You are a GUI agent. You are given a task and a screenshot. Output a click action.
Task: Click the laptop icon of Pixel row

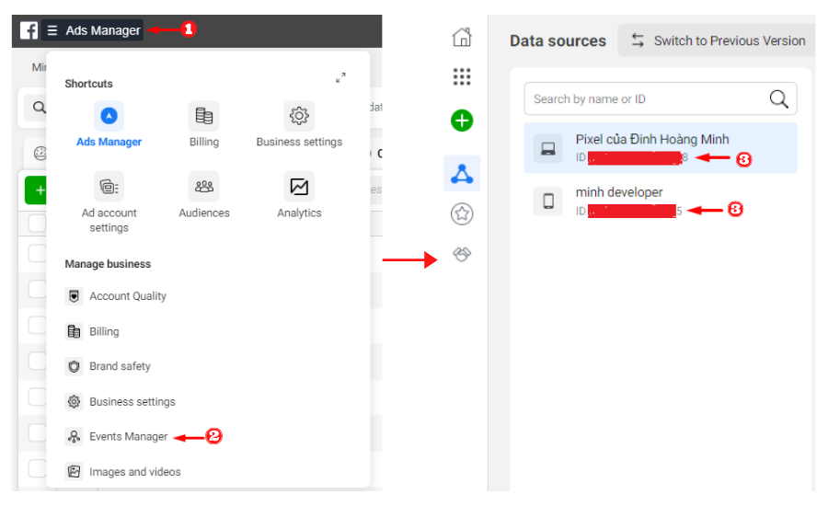click(x=548, y=148)
